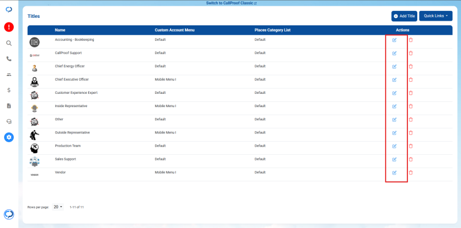Click the headset support icon in sidebar
This screenshot has height=228, width=461.
pos(9,121)
